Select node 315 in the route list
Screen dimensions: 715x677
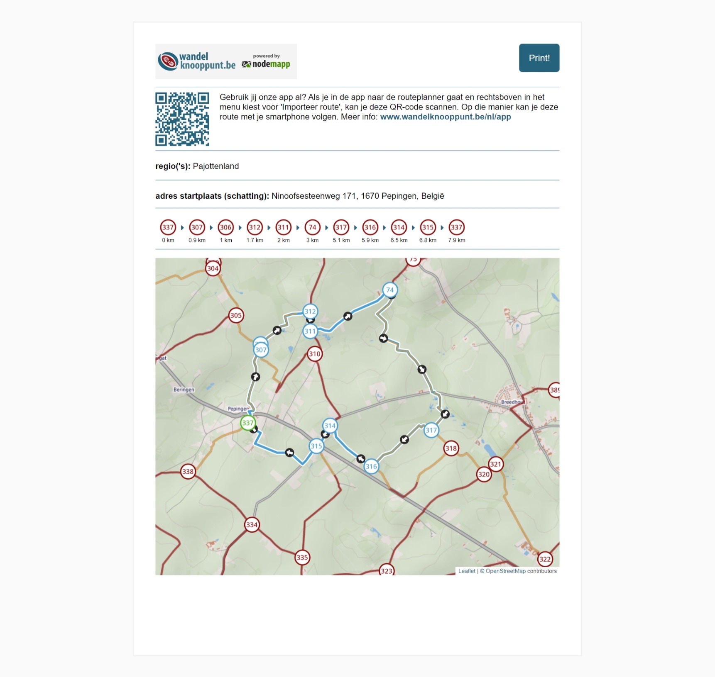[428, 227]
